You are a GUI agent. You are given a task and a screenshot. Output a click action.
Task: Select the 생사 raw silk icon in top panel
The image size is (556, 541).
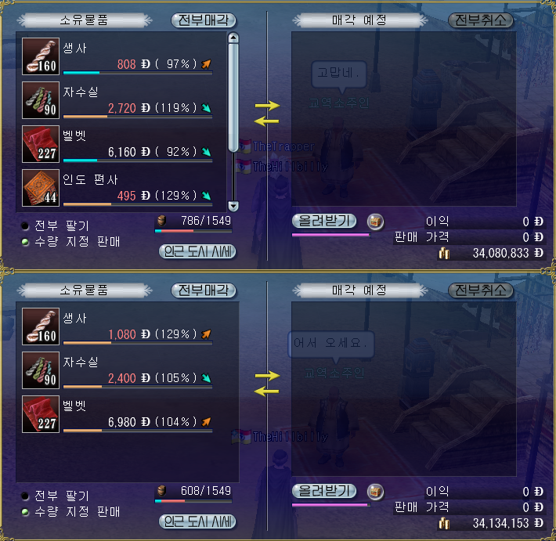[x=41, y=56]
